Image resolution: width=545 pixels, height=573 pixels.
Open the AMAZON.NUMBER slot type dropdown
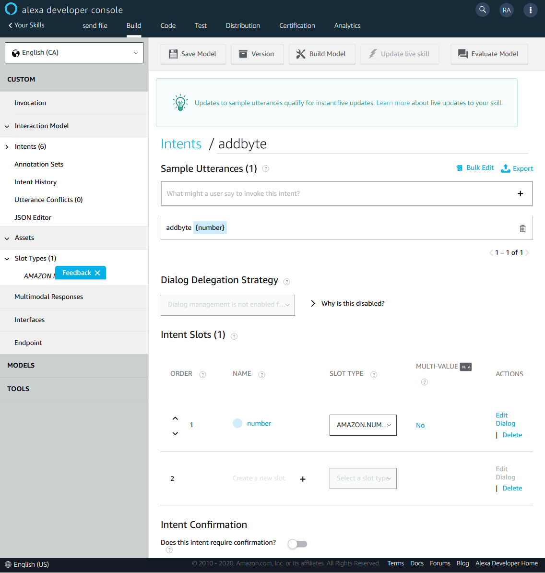coord(363,425)
